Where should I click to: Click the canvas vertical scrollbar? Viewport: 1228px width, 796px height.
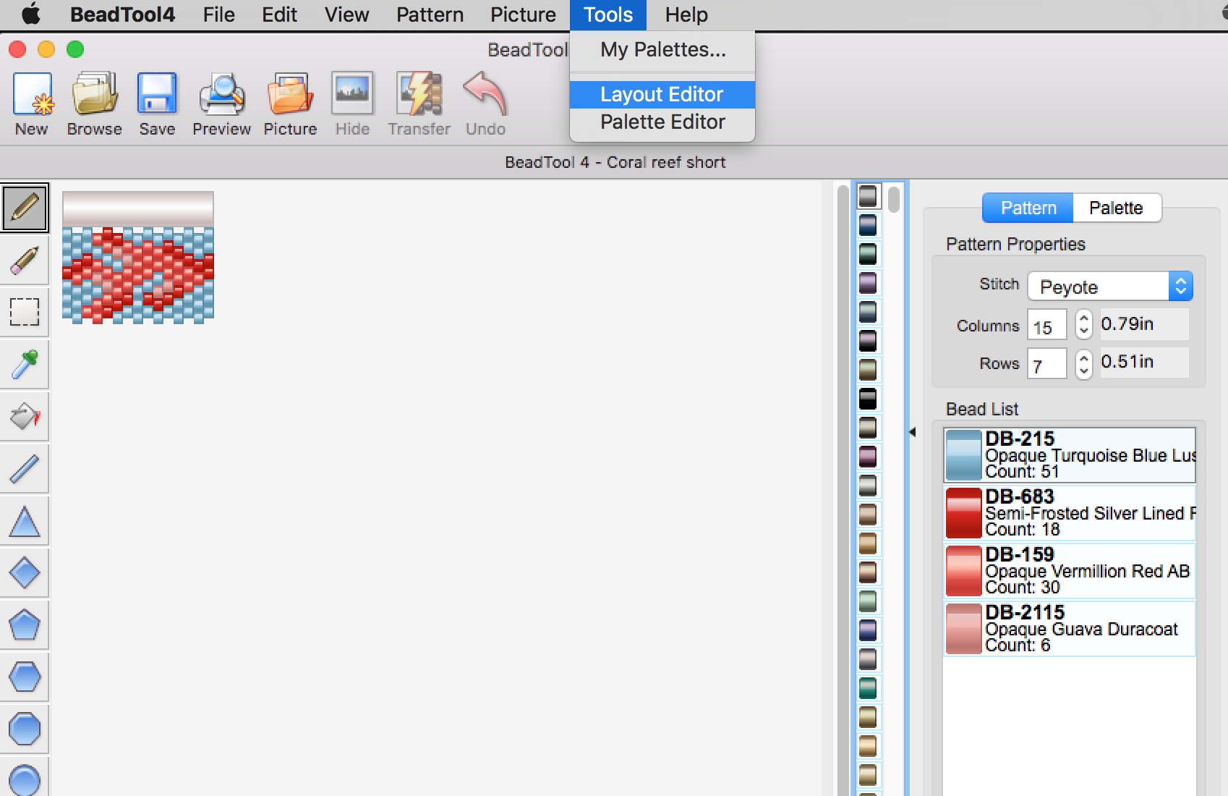842,490
